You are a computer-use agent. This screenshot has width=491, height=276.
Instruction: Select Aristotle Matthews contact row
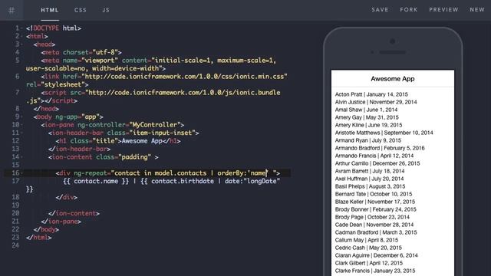(x=384, y=133)
